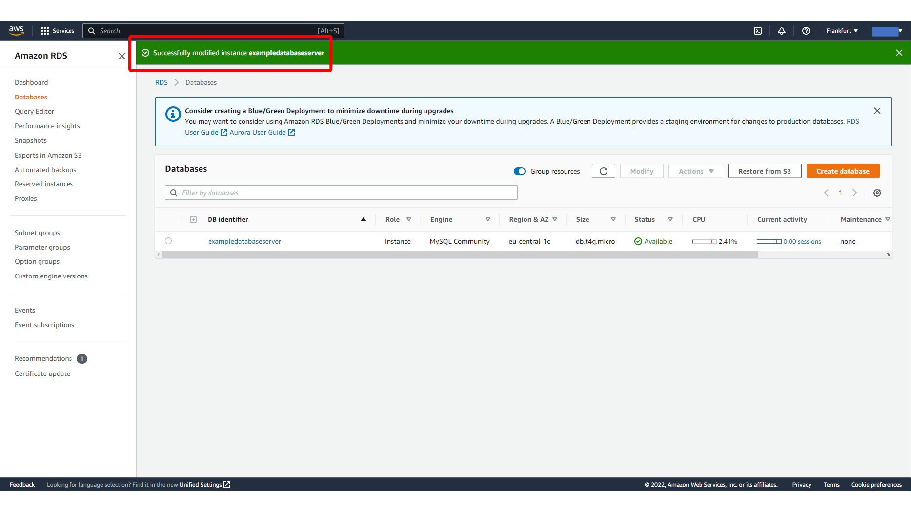Open Cookie preferences in the footer
The width and height of the screenshot is (911, 512).
876,485
